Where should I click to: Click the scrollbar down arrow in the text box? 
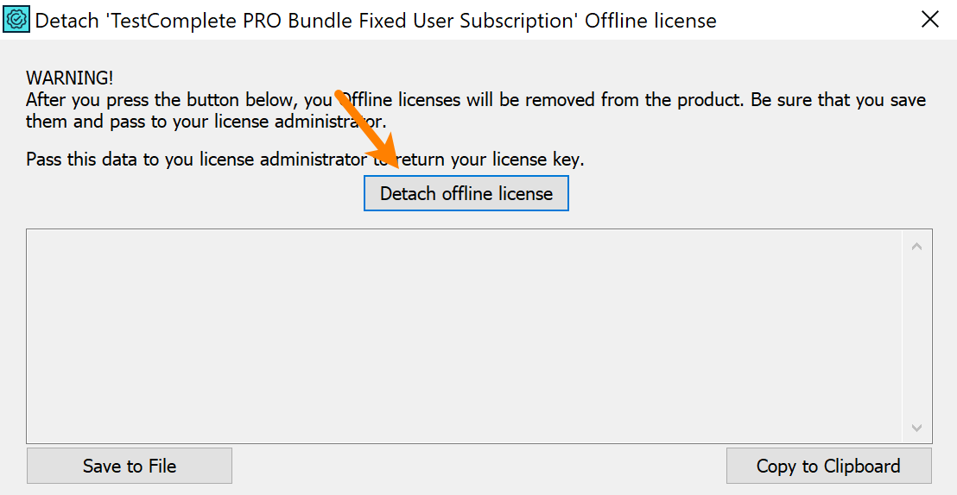pyautogui.click(x=916, y=428)
